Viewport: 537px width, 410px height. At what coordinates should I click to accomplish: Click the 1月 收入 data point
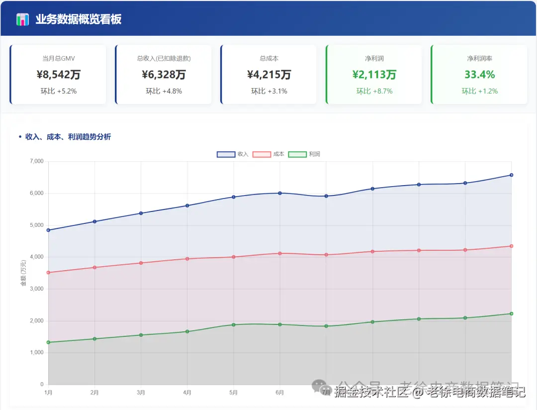(x=48, y=230)
